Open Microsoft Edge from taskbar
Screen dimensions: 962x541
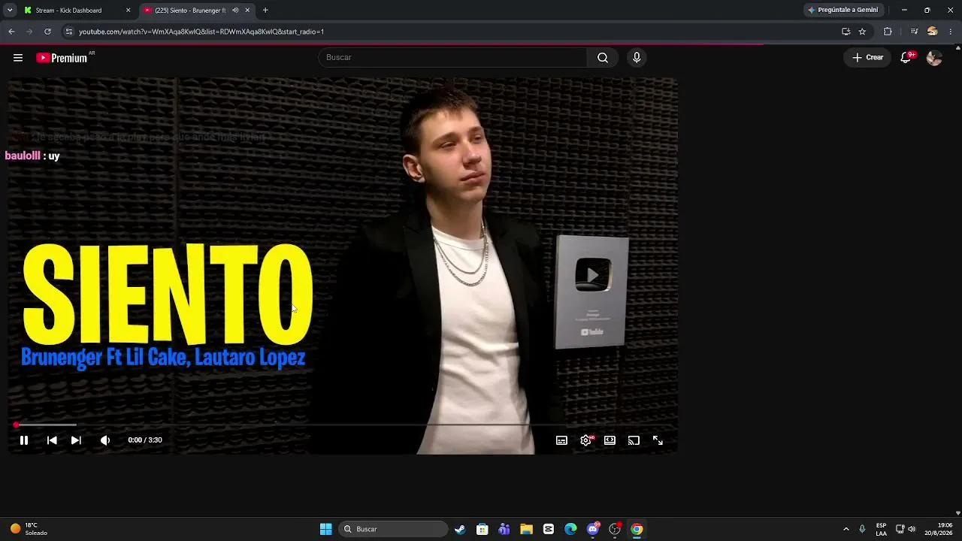point(570,529)
